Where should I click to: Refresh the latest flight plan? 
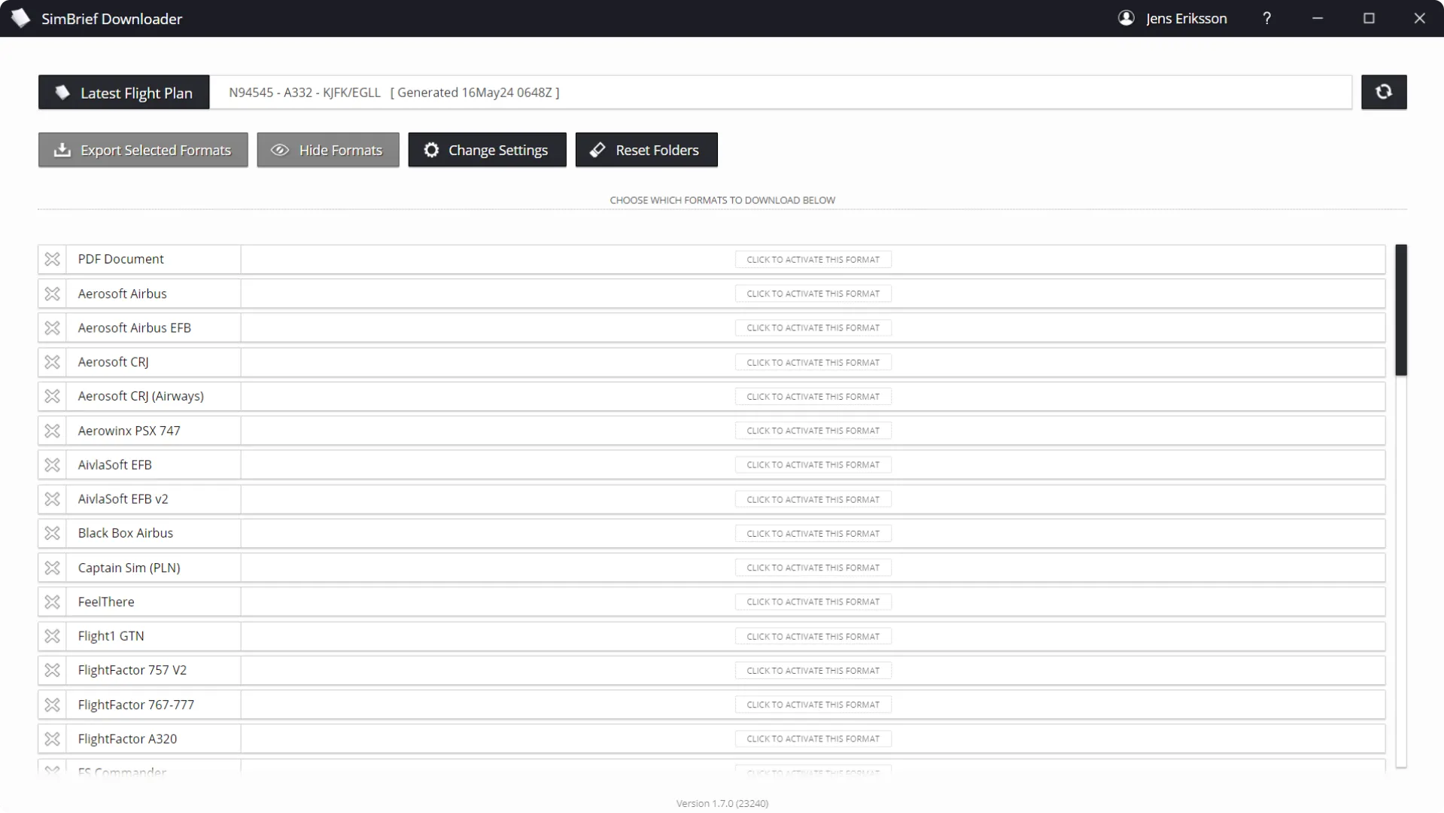1384,92
